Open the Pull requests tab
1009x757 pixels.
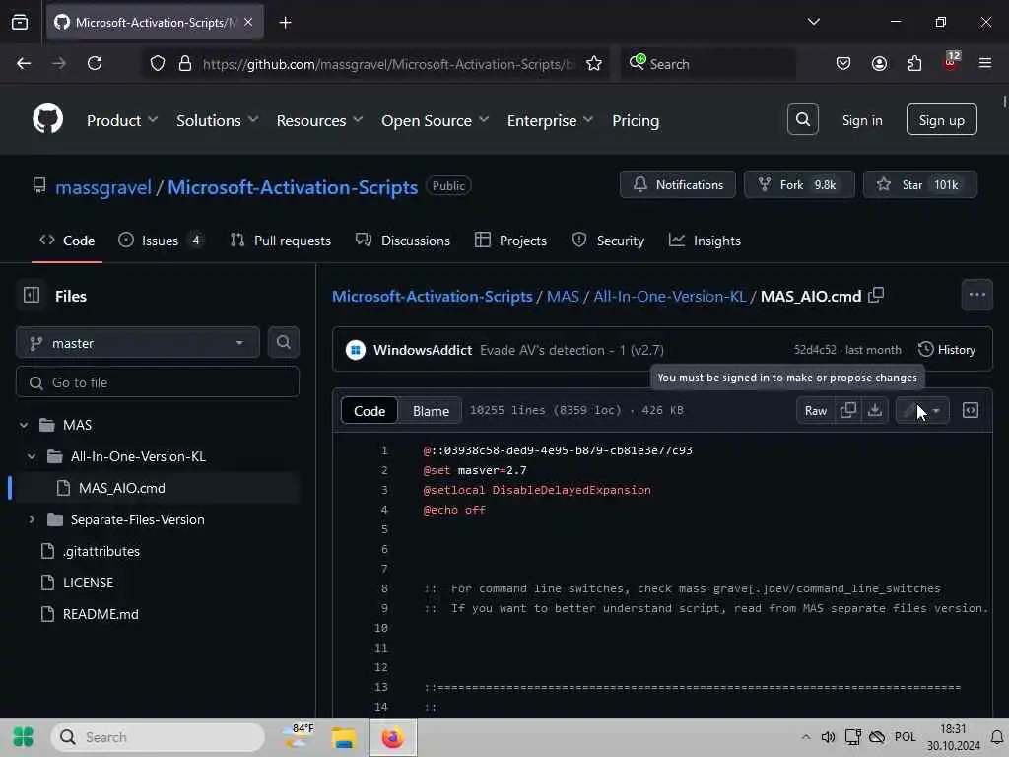click(x=281, y=241)
